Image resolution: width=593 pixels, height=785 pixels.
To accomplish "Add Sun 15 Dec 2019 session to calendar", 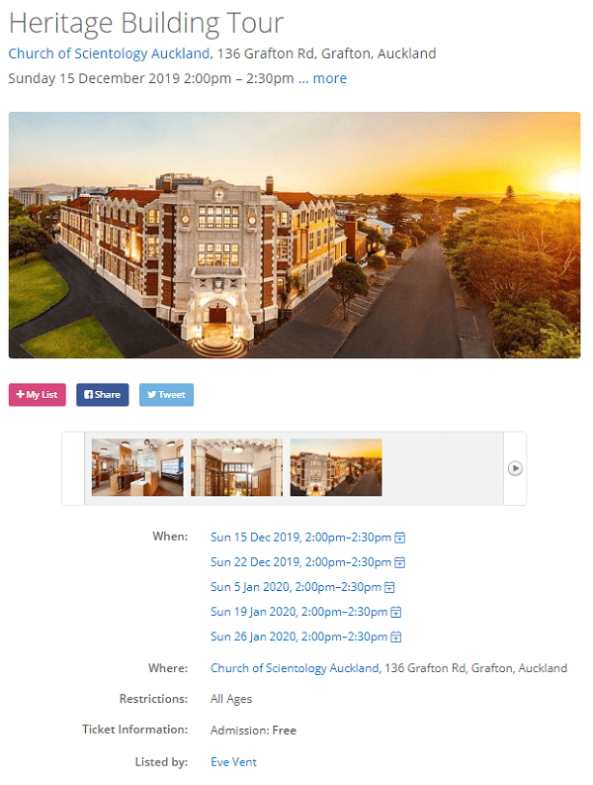I will tap(399, 538).
